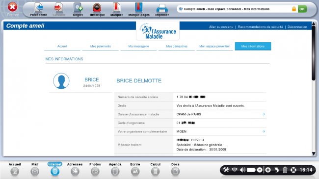Open settings with the wrench tools icon

pyautogui.click(x=226, y=170)
